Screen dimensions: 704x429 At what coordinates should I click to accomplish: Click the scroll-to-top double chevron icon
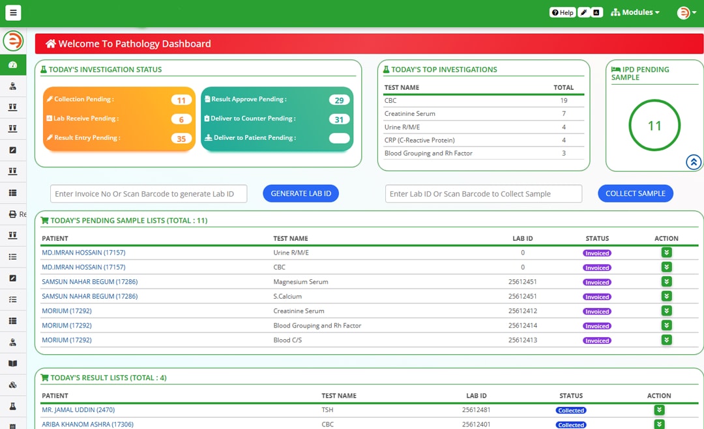click(693, 162)
